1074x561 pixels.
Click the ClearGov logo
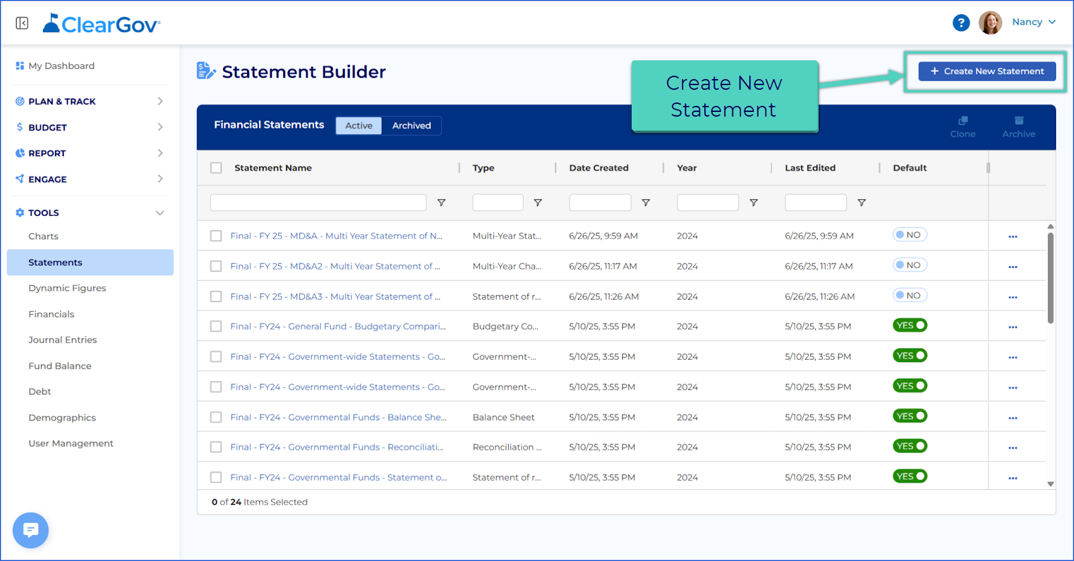[101, 24]
